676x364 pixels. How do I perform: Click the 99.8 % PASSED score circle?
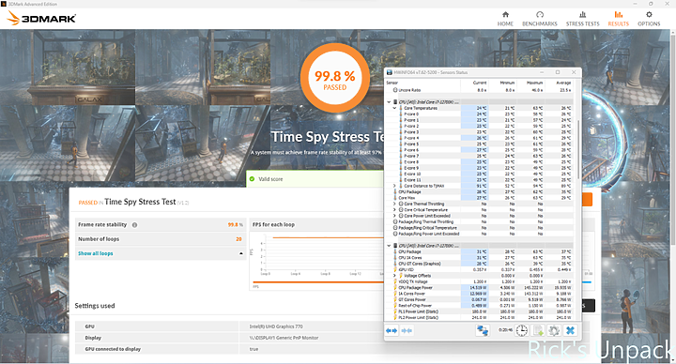(335, 79)
